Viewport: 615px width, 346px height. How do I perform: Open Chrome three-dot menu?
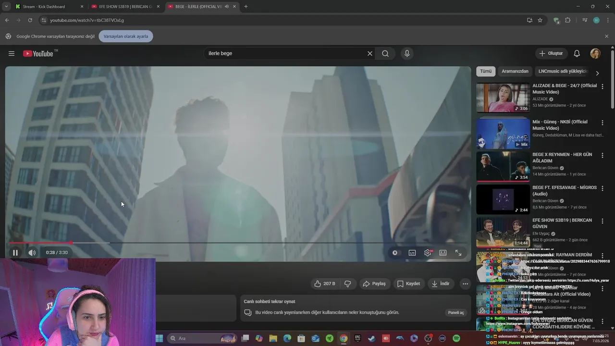point(607,20)
